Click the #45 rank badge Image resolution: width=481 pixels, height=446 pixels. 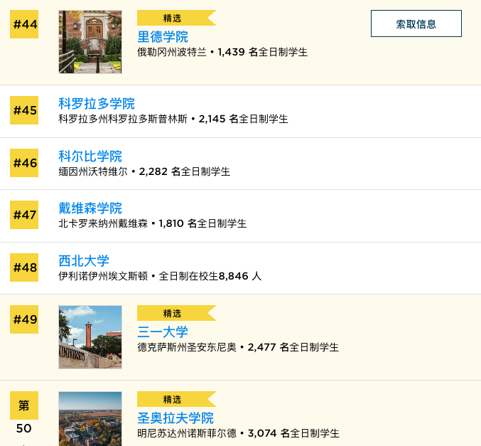24,110
